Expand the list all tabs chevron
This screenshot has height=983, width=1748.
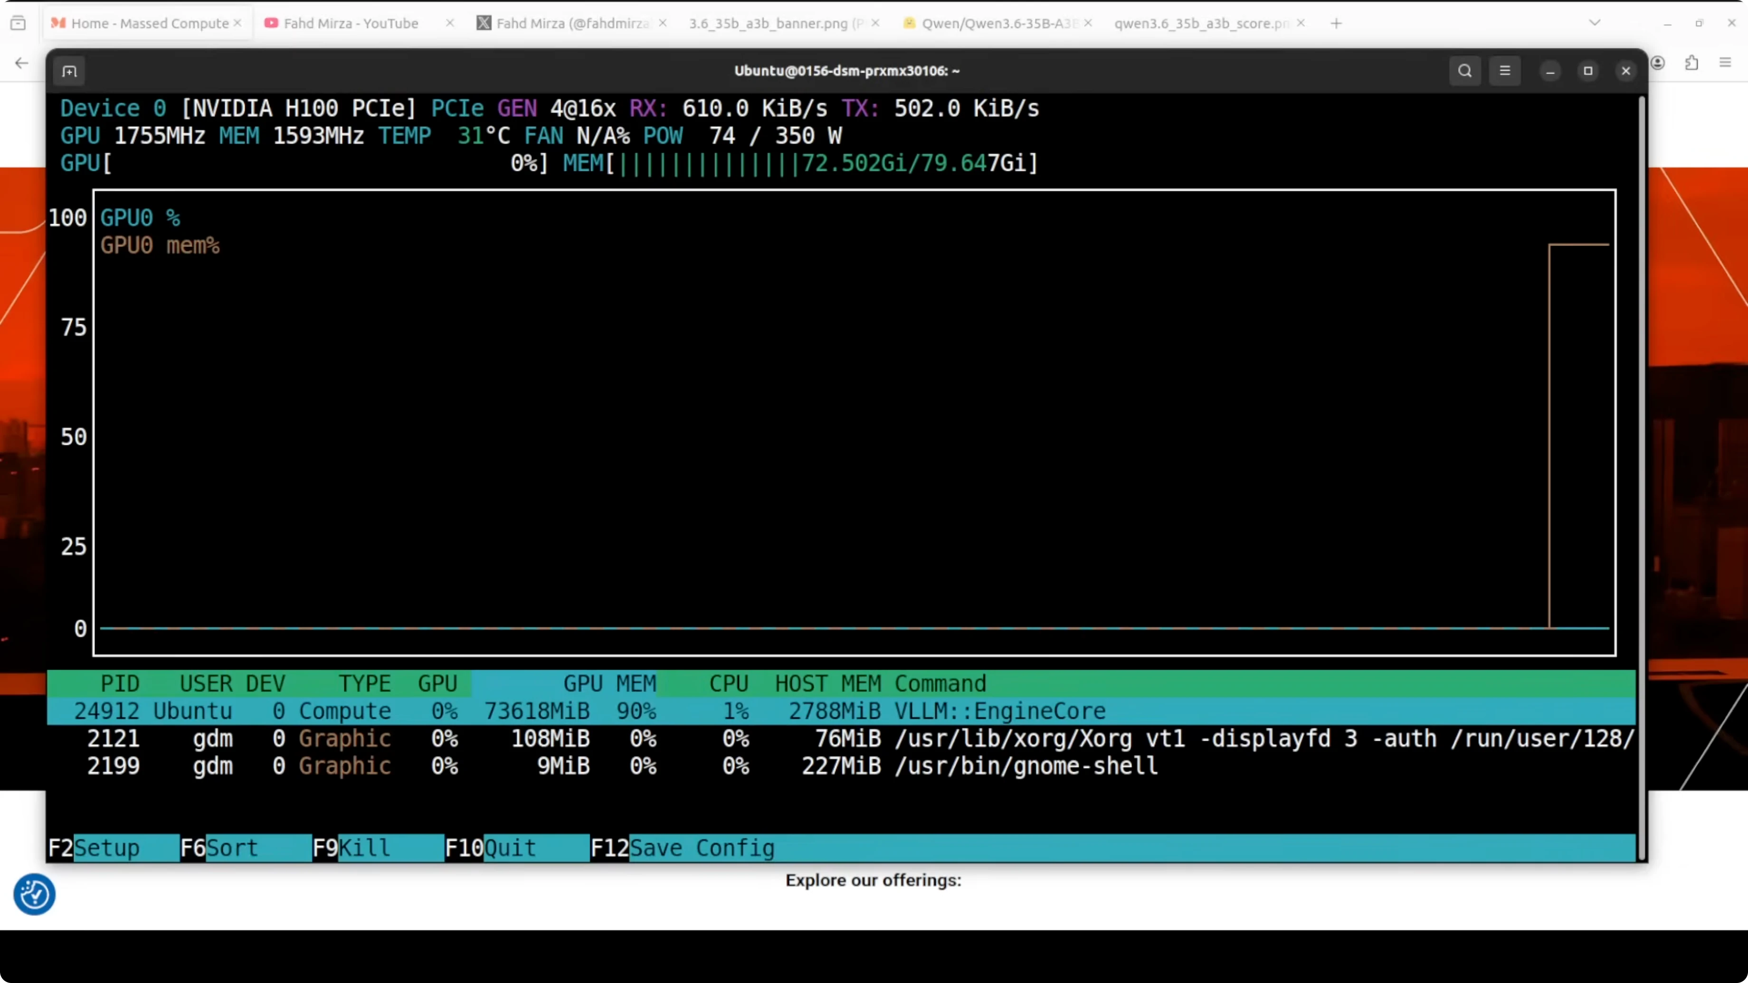[x=1595, y=23]
